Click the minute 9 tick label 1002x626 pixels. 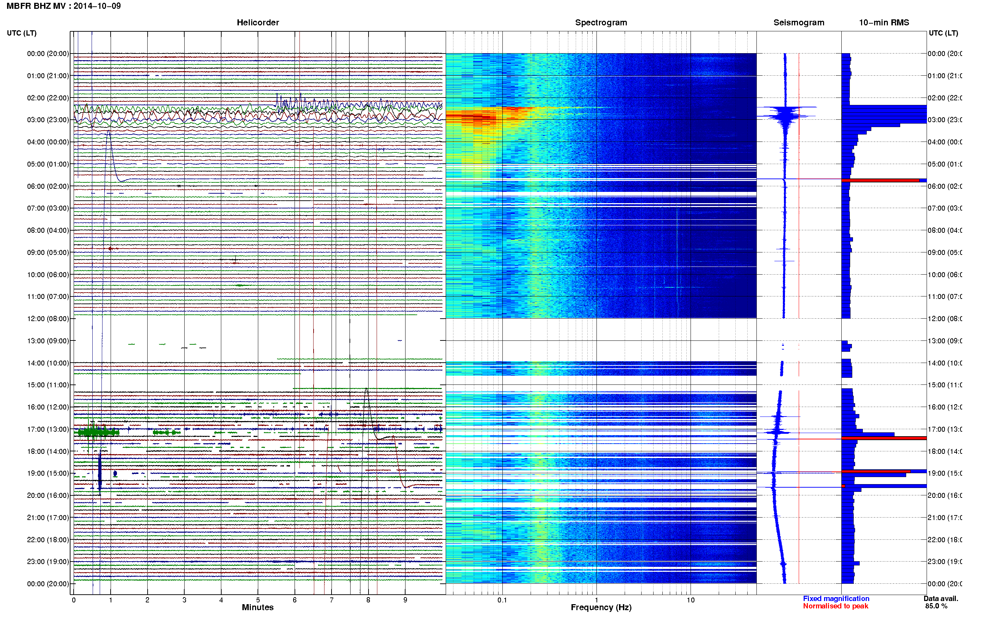[x=405, y=600]
